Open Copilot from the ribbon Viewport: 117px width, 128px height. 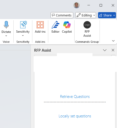click(x=67, y=25)
